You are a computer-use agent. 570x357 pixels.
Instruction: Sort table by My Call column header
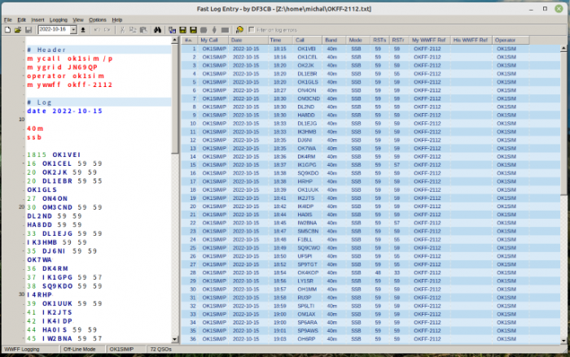213,40
